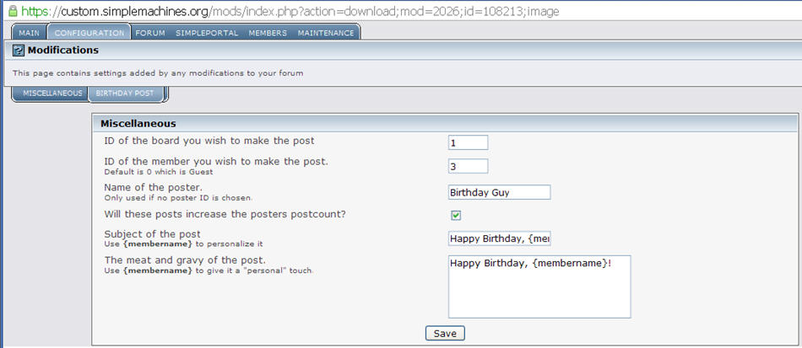Viewport: 802px width, 348px height.
Task: Click the Modifications page icon
Action: pyautogui.click(x=19, y=51)
